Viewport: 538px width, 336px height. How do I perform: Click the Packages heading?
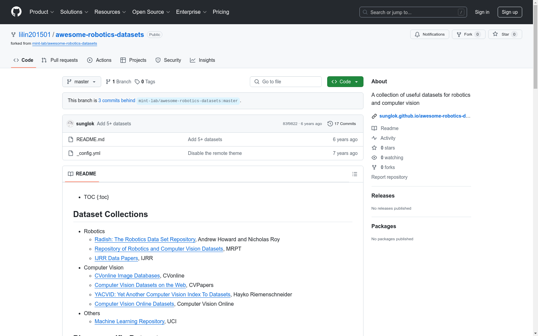[x=384, y=226]
